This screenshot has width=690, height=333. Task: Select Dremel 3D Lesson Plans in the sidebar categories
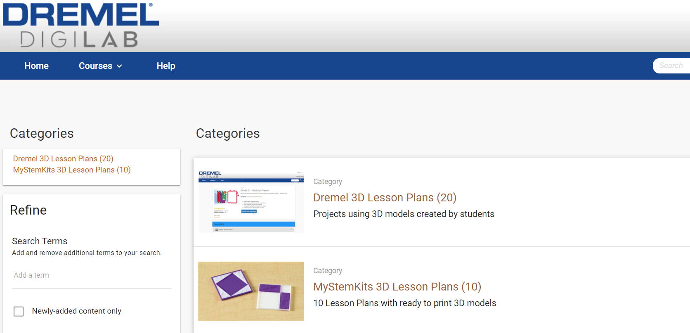pyautogui.click(x=63, y=158)
